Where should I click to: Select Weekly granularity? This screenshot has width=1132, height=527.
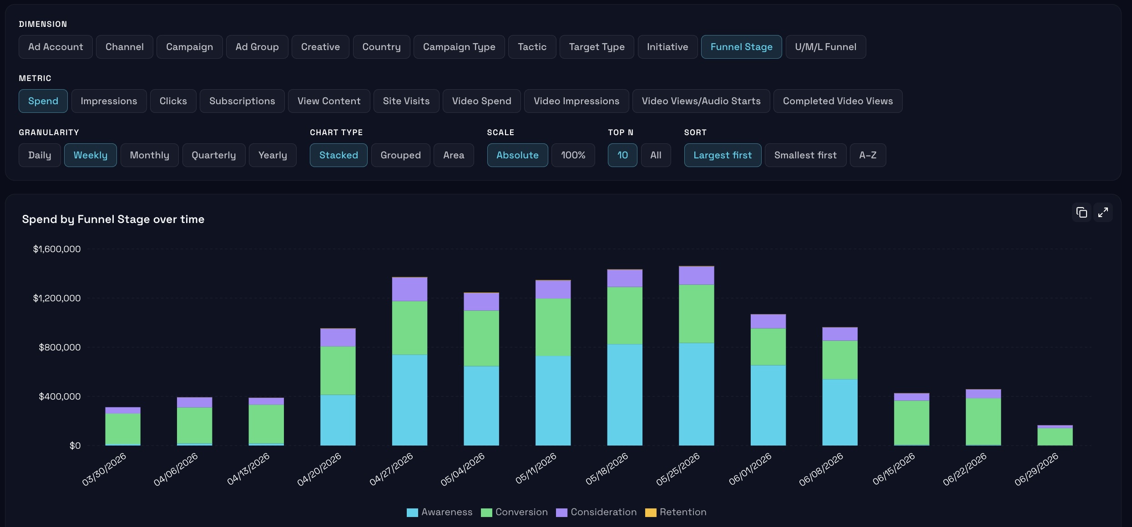coord(91,155)
